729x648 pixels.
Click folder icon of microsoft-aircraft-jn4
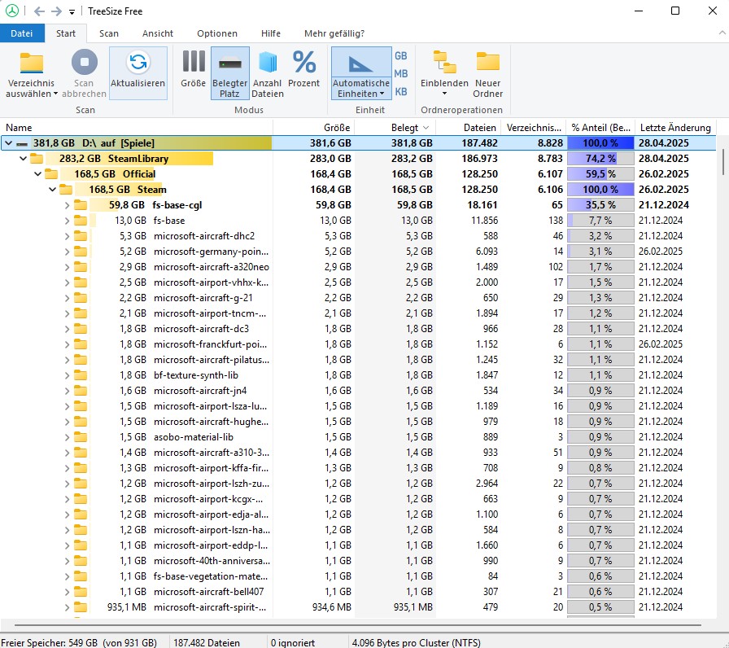pos(81,391)
